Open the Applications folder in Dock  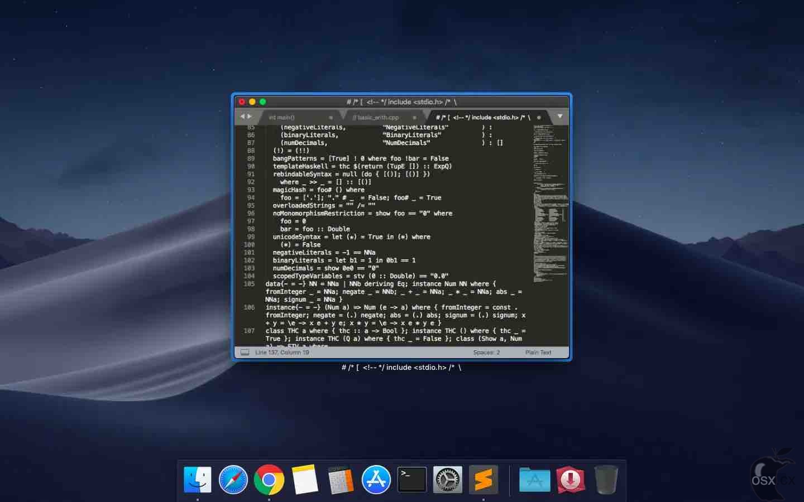(535, 480)
